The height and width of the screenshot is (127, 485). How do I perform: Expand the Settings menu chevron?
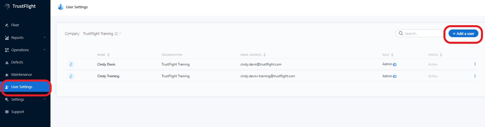click(44, 99)
